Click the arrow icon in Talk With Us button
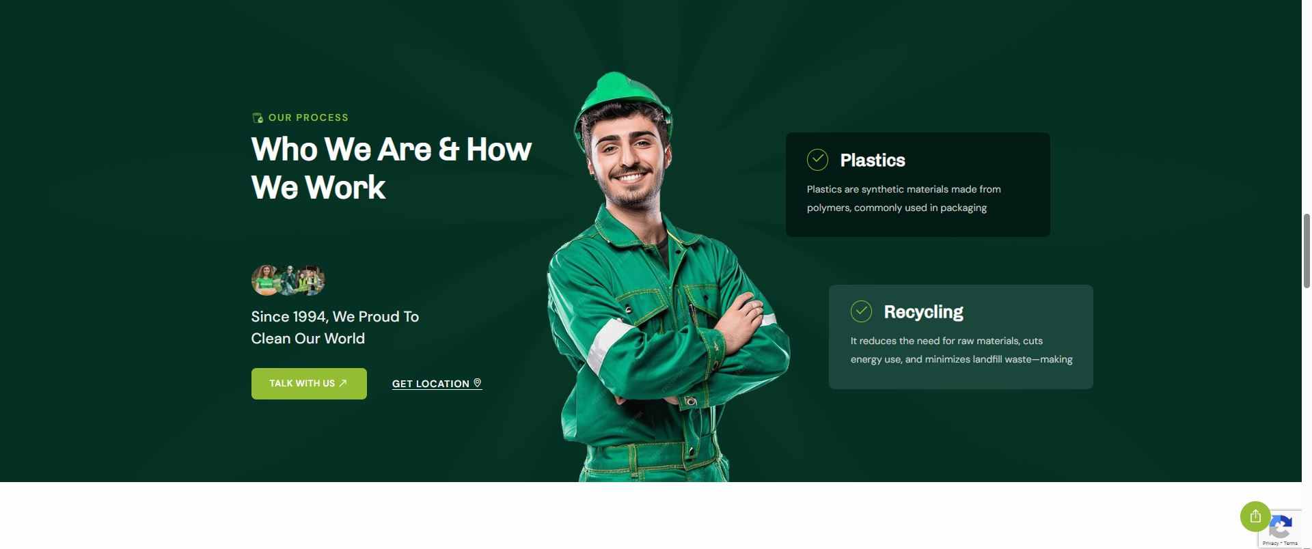1312x549 pixels. tap(343, 383)
